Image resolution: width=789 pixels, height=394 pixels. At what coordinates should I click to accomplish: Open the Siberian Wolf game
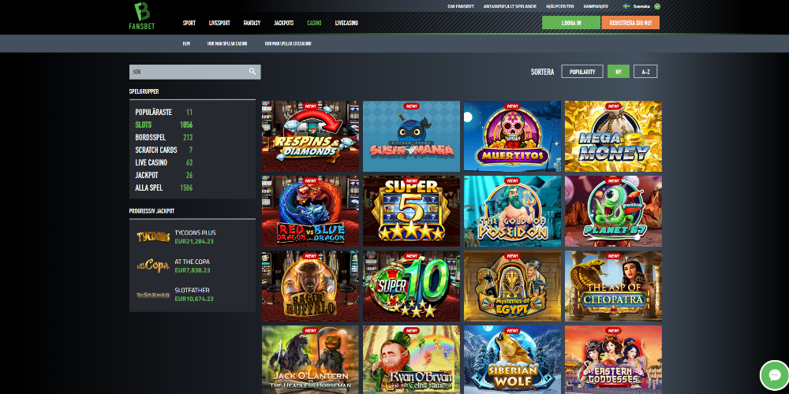click(x=512, y=360)
